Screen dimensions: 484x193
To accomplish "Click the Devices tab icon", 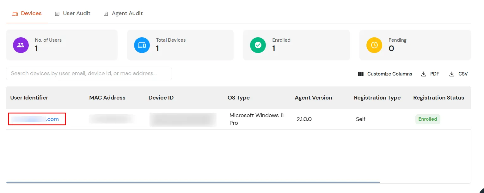I will pyautogui.click(x=15, y=14).
